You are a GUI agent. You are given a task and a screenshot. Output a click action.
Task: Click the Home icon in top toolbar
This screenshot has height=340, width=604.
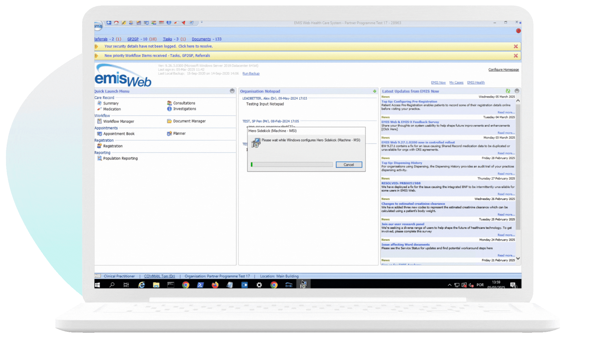coord(116,23)
